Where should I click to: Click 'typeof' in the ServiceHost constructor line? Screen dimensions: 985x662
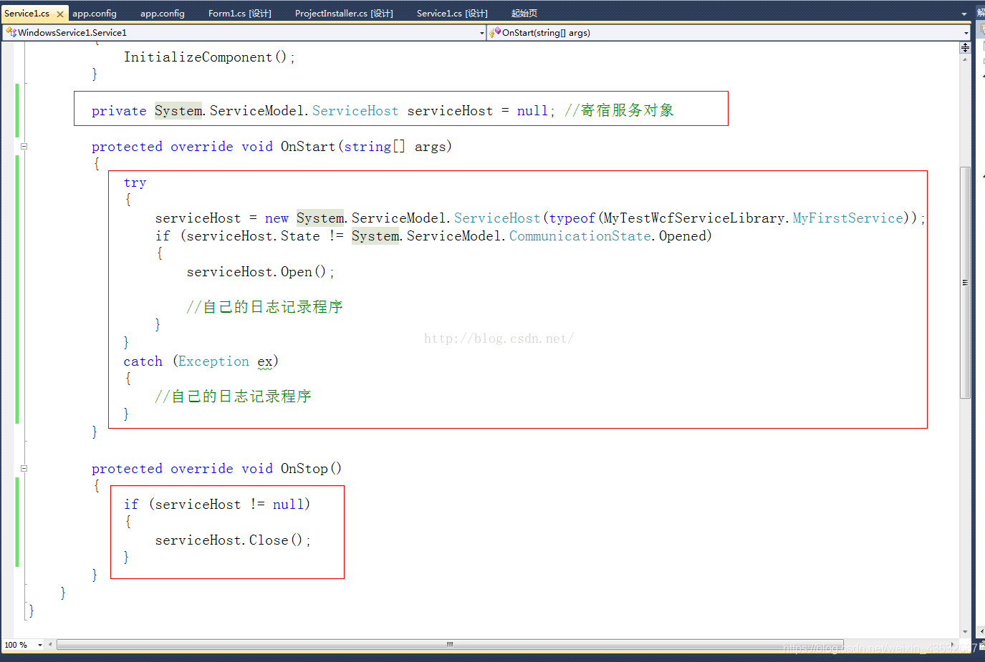tap(572, 218)
